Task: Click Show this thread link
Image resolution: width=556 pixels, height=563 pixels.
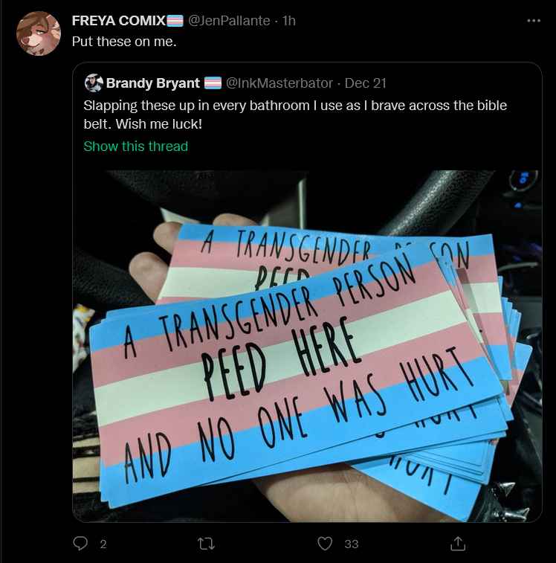Action: [136, 146]
